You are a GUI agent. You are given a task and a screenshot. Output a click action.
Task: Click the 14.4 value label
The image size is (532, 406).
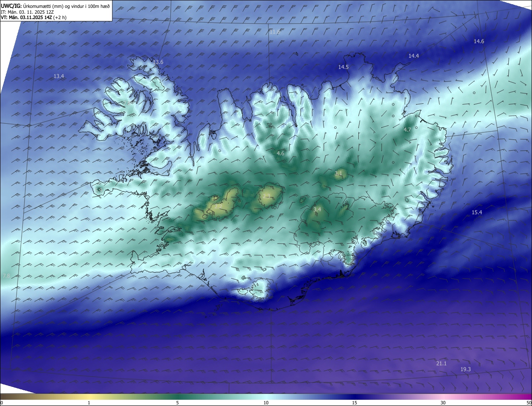pos(414,56)
